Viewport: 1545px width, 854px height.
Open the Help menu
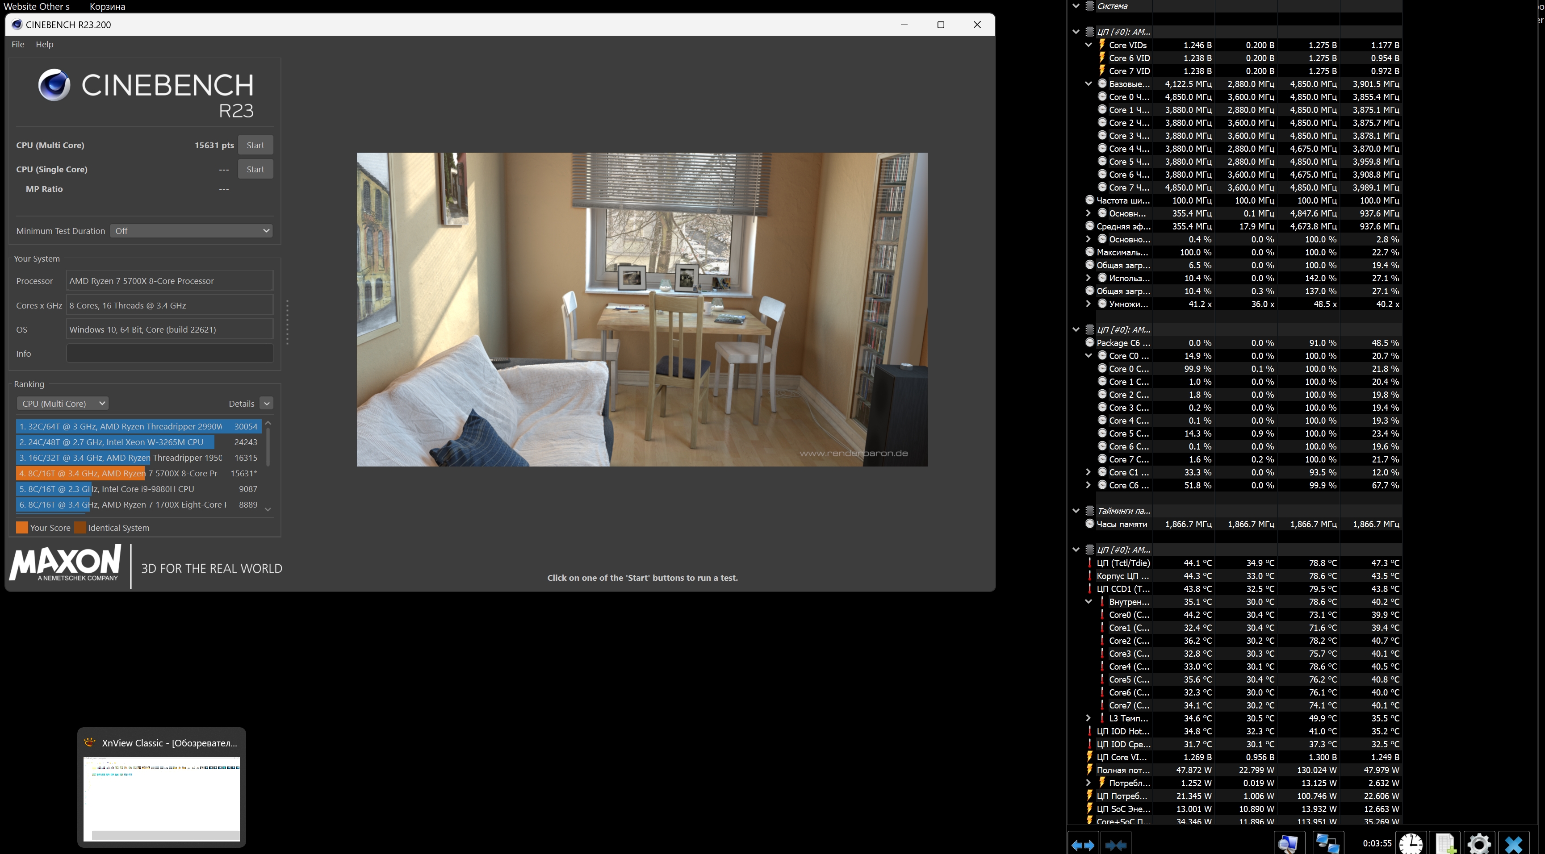coord(44,44)
